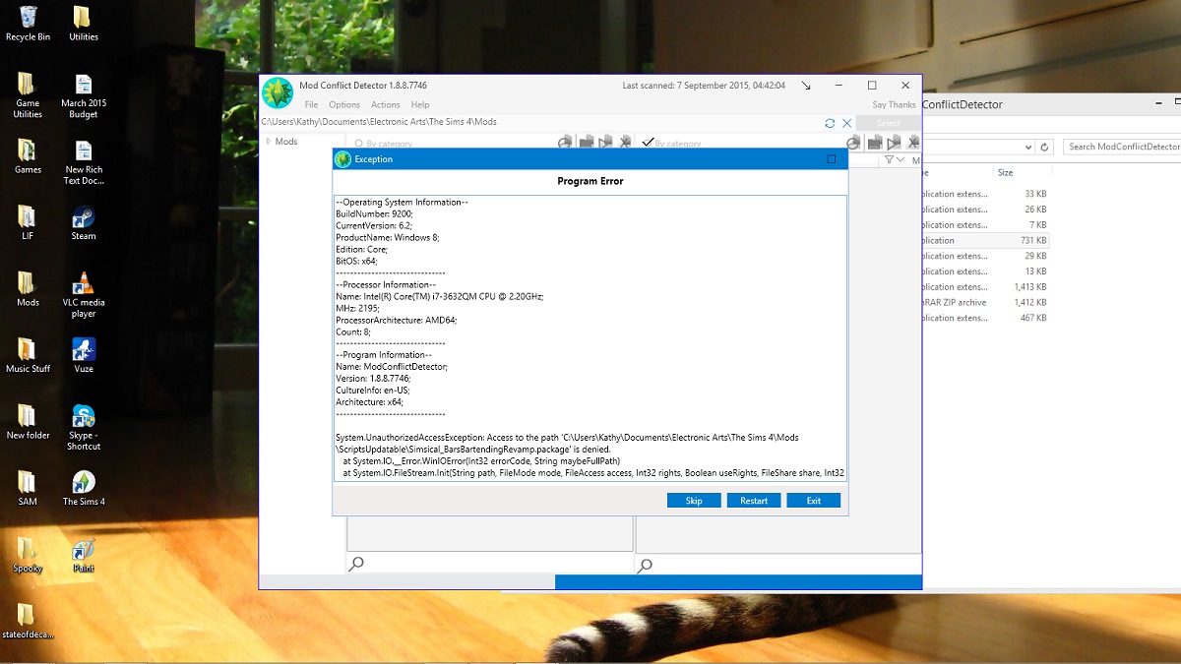Open the Explorer address bar dropdown arrow

pos(1028,147)
